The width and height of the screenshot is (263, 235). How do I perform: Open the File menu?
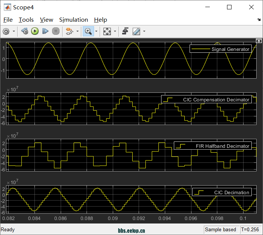pos(8,20)
